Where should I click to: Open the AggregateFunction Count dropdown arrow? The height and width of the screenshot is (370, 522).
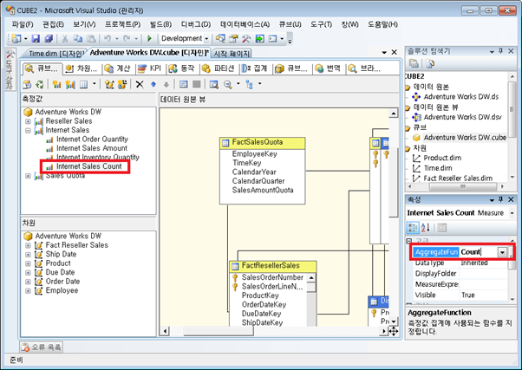(502, 252)
